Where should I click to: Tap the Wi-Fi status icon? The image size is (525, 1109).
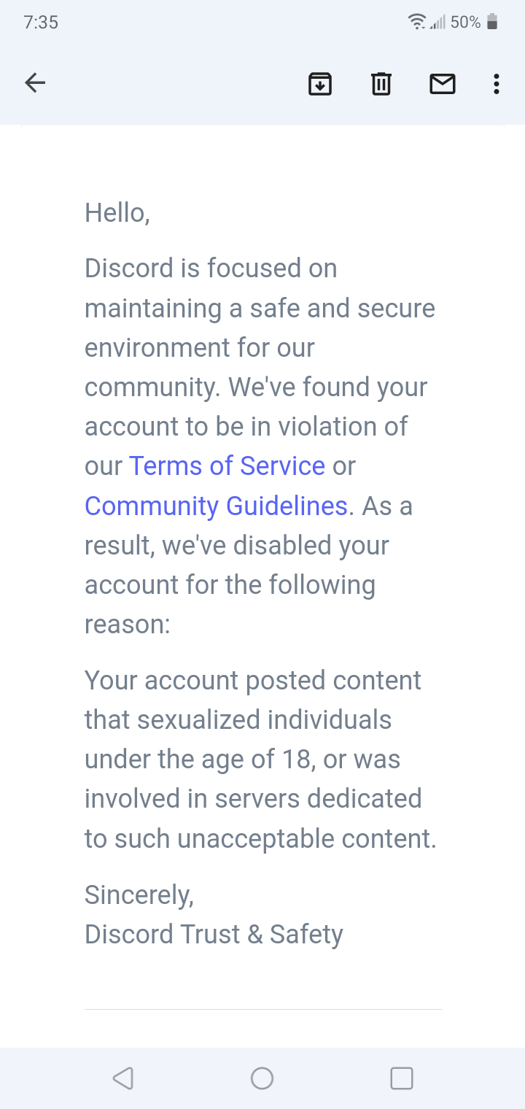point(417,22)
